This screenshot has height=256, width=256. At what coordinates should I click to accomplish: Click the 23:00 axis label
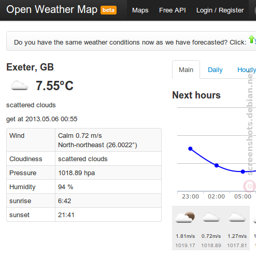click(x=190, y=196)
